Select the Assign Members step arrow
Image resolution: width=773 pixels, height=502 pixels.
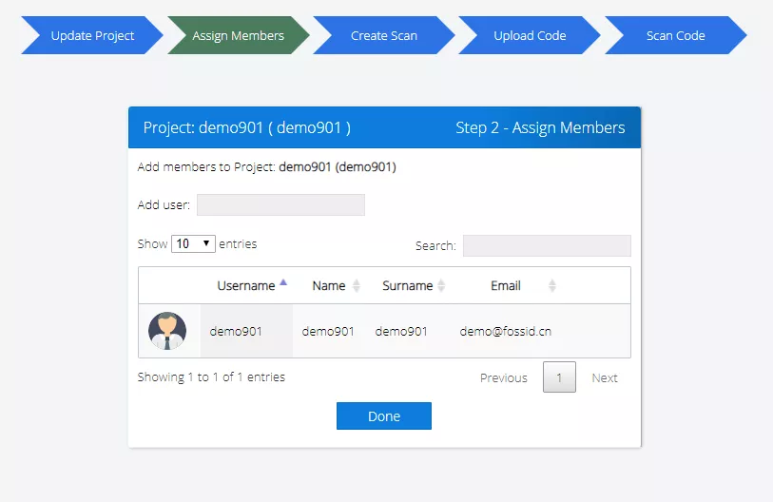(238, 35)
